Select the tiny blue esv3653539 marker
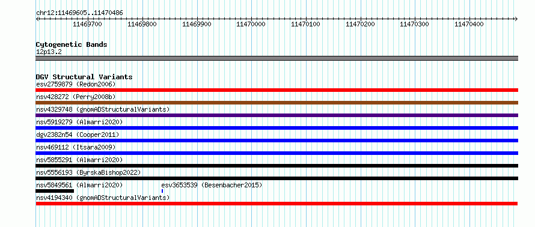Screen dimensions: 535x227 [x=162, y=191]
